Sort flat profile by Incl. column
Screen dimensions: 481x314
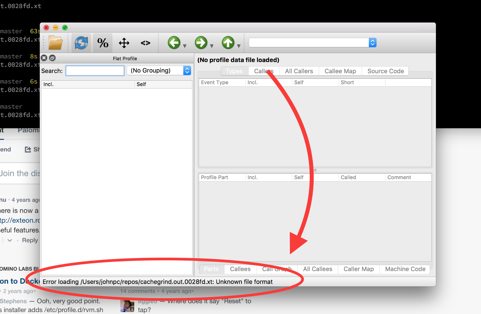click(88, 84)
